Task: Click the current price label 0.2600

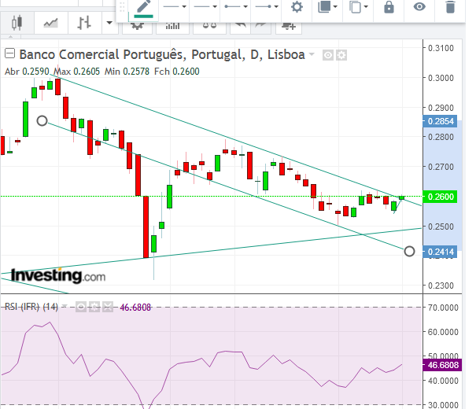Action: (x=441, y=197)
